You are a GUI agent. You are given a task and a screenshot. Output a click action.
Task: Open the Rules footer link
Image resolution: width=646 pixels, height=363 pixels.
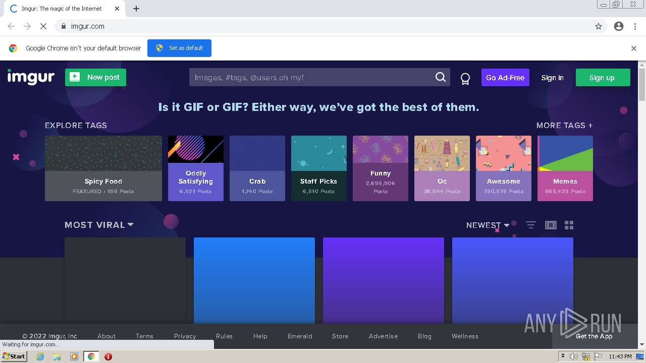(224, 336)
